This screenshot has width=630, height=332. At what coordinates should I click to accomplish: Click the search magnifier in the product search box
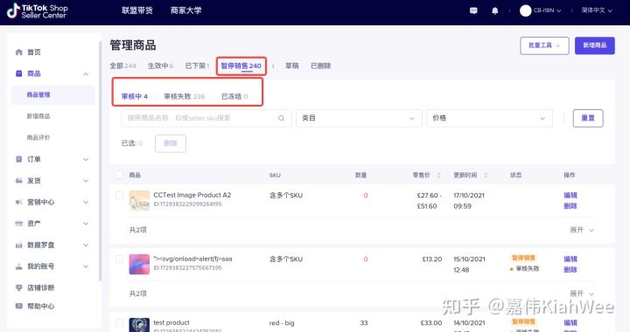pos(281,118)
